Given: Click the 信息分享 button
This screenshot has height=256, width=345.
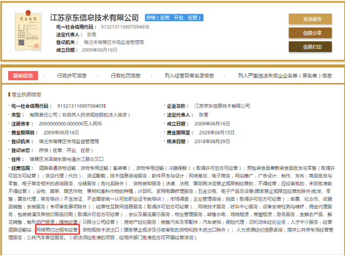Looking at the screenshot, I should tap(310, 33).
